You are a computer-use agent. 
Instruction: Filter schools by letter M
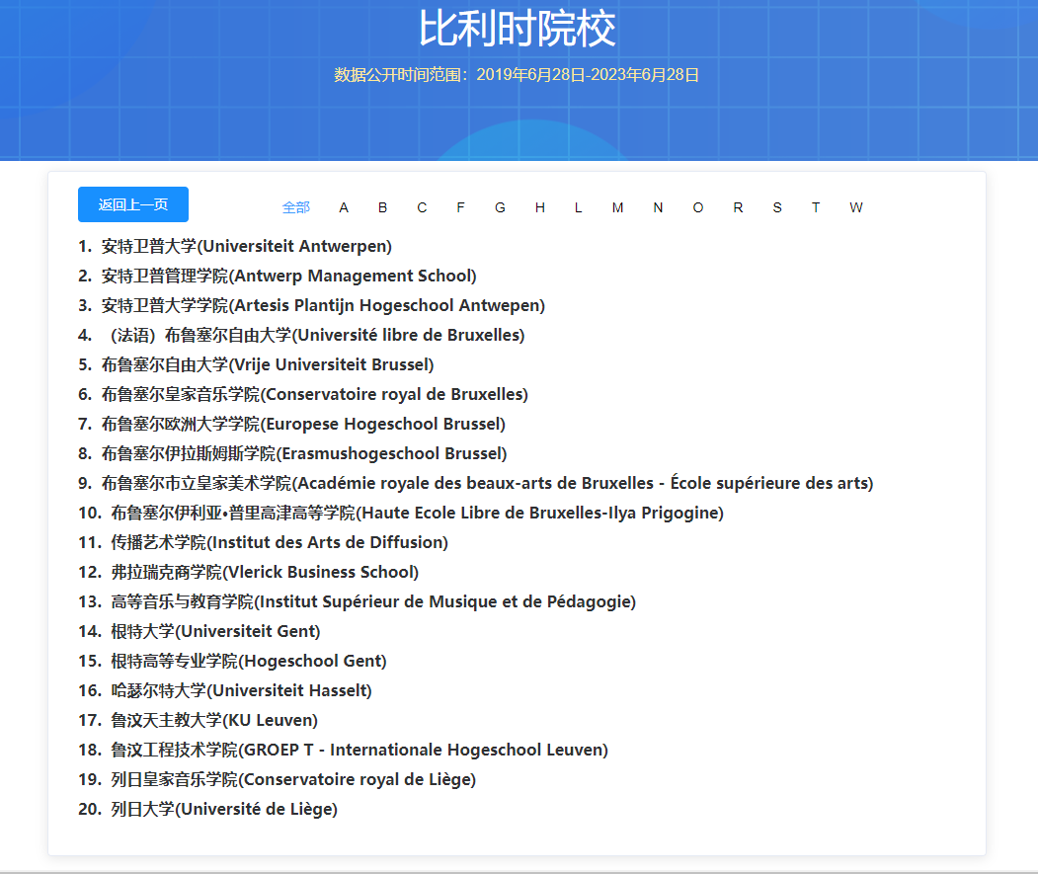click(617, 208)
